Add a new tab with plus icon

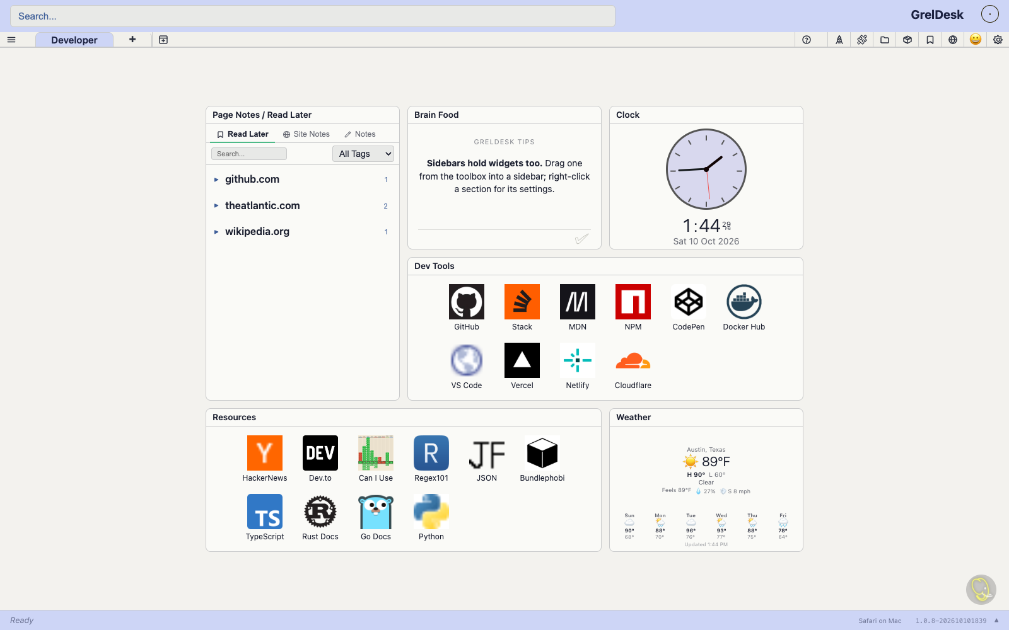coord(132,39)
